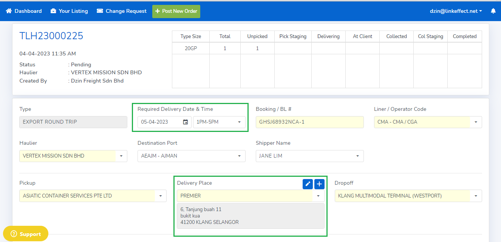Click the Dashboard home icon
The height and width of the screenshot is (242, 501).
click(x=9, y=11)
